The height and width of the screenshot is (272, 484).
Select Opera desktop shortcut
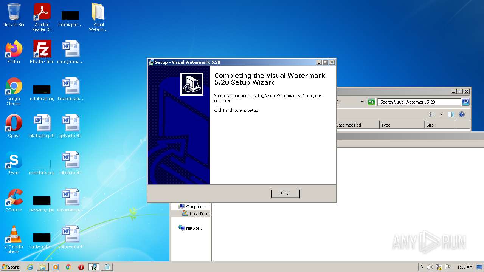click(x=14, y=126)
